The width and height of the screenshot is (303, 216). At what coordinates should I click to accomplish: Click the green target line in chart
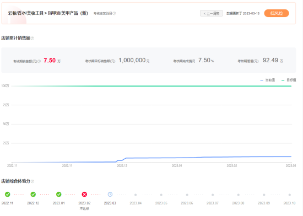[x=151, y=86]
